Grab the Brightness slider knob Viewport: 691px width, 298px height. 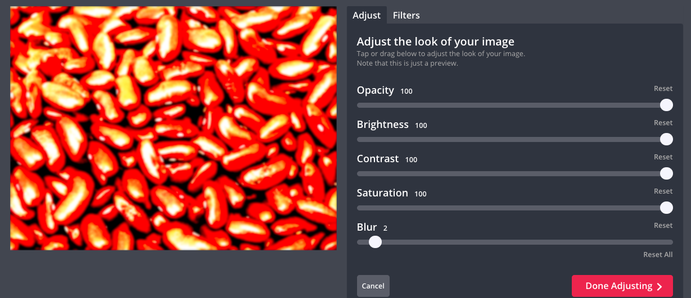click(x=666, y=139)
